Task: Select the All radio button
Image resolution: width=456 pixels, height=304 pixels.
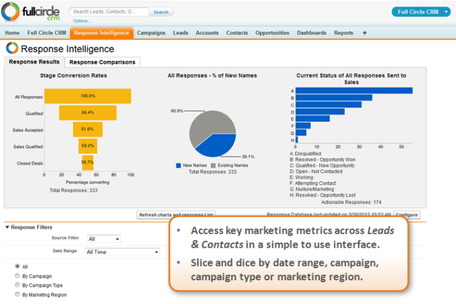Action: click(x=17, y=266)
